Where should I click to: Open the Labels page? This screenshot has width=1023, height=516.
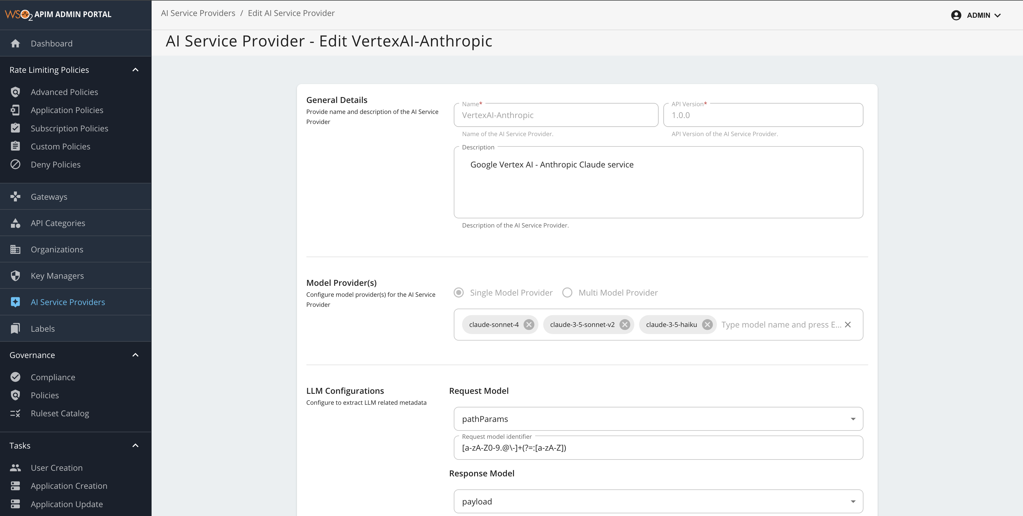(x=75, y=329)
